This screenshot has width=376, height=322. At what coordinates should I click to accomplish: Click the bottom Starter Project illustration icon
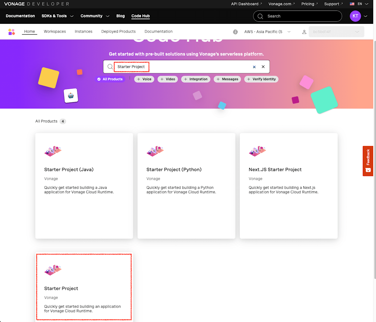(53, 270)
